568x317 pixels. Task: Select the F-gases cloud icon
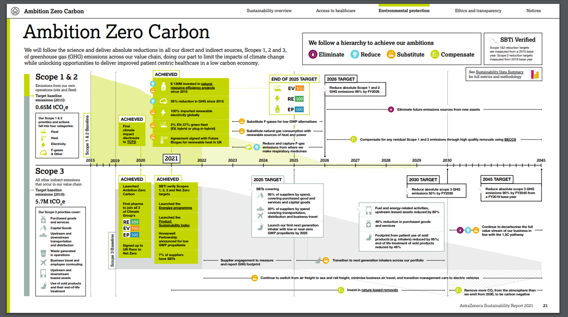[44, 153]
